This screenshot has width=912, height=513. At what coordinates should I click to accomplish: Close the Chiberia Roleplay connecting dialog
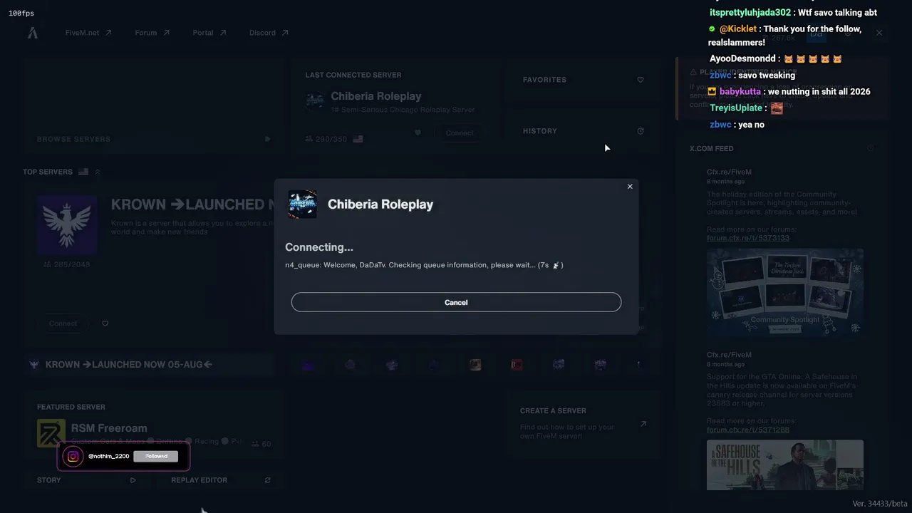(630, 187)
